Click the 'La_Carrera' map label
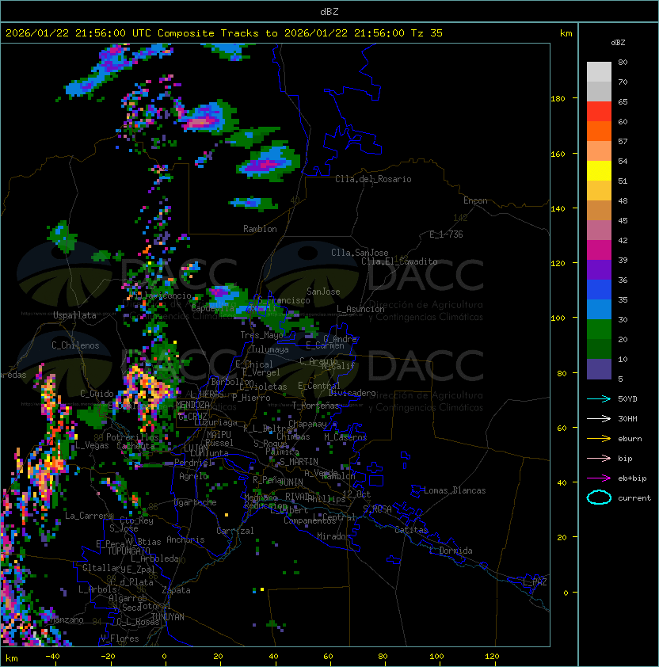This screenshot has height=667, width=659. click(89, 516)
